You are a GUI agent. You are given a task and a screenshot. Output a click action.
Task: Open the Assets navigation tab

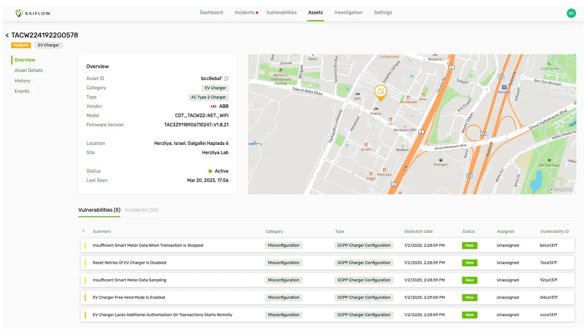315,12
